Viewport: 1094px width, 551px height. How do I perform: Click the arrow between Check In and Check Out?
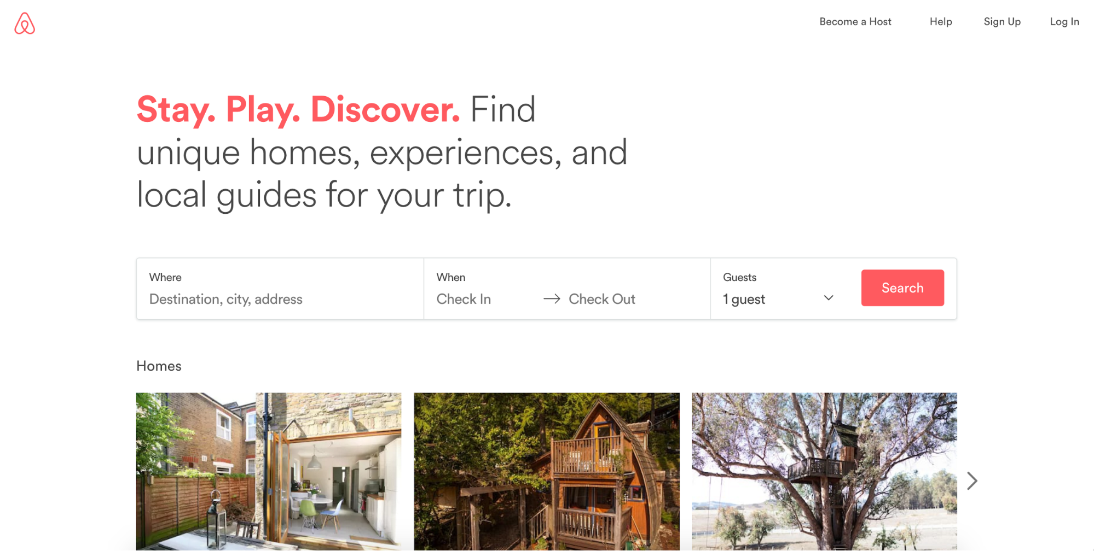pos(552,299)
